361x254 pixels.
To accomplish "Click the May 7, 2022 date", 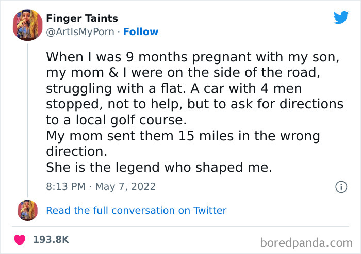I will [126, 186].
